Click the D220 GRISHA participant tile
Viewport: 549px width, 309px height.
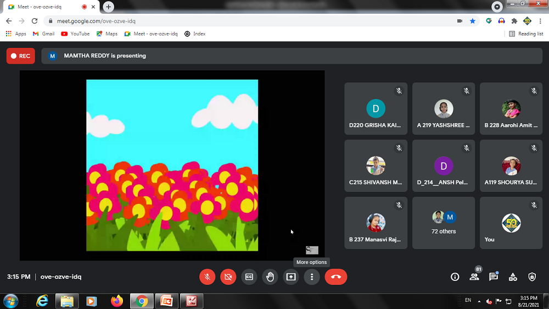376,109
